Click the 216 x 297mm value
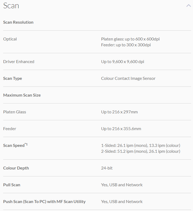This screenshot has width=193, height=211. 120,112
